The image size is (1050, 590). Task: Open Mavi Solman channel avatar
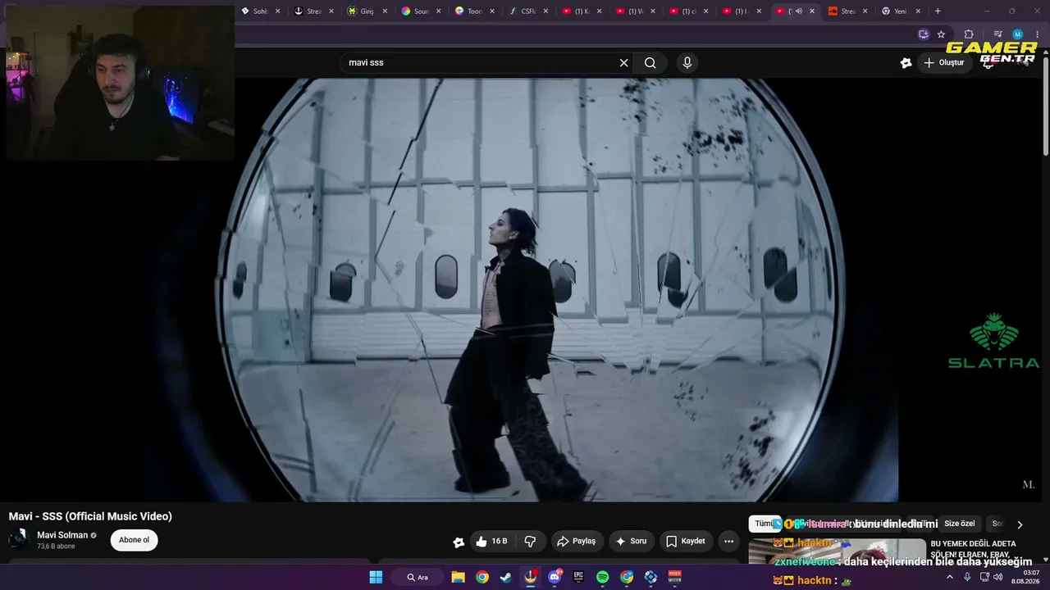(x=19, y=540)
